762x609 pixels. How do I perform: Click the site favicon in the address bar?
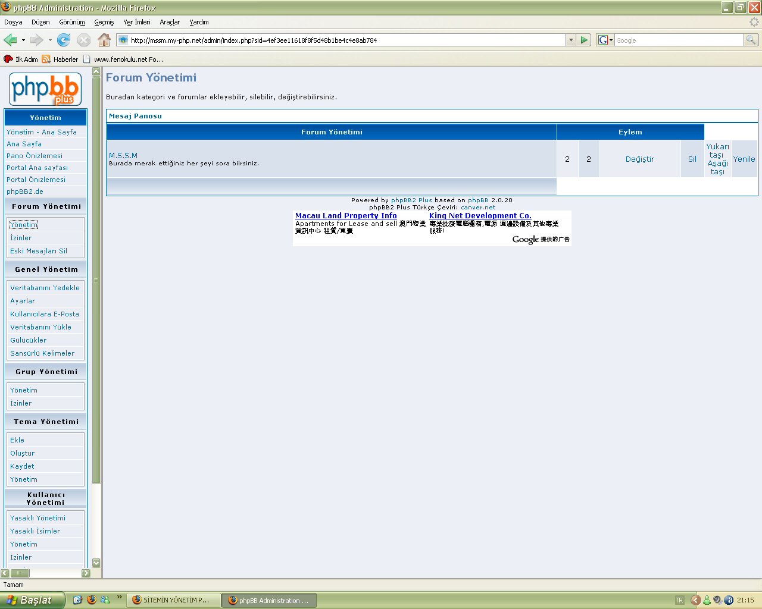[x=123, y=40]
